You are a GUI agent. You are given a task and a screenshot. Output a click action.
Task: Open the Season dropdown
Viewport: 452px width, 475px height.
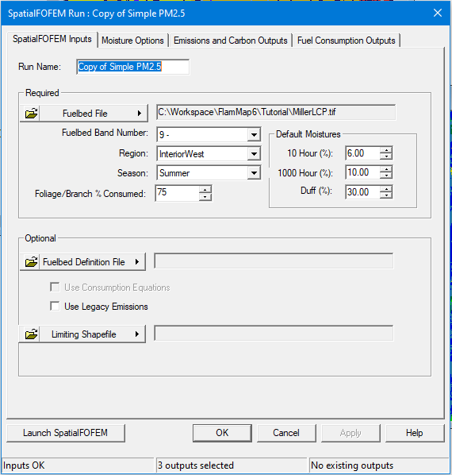pos(254,173)
